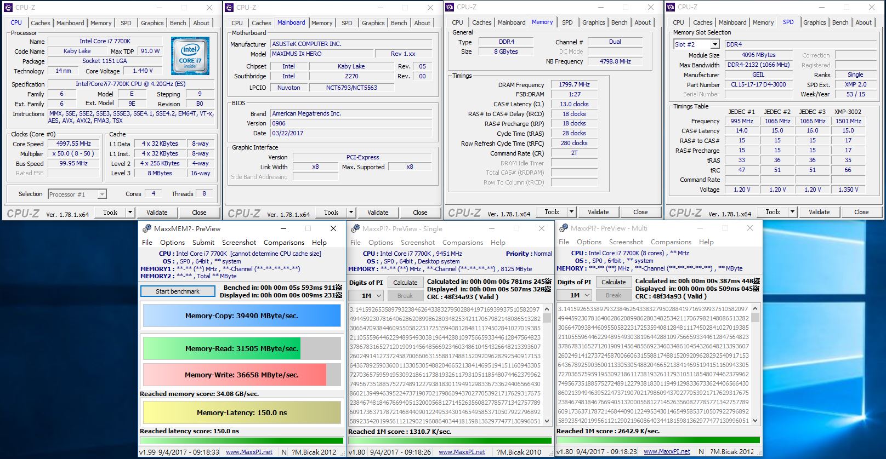Click the Part Number CL15-17-17 D4-3000 field
This screenshot has height=459, width=886.
pos(758,84)
